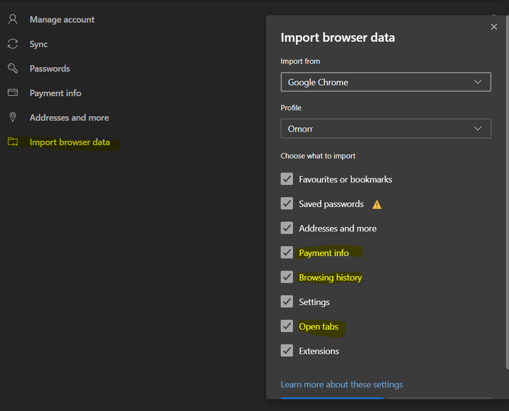Click the Addresses location pin icon
Screen dimensions: 509x411
[13, 118]
